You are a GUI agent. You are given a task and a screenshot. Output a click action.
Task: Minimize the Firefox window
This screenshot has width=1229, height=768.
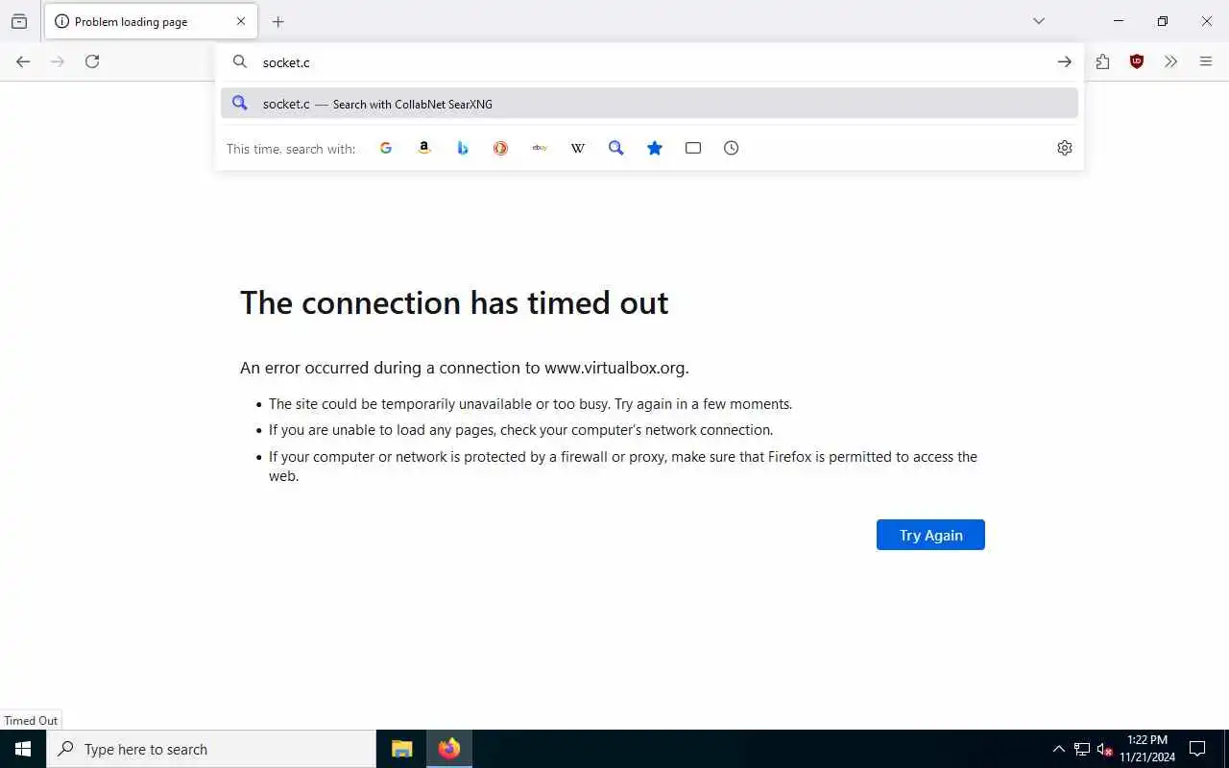[x=1119, y=21]
